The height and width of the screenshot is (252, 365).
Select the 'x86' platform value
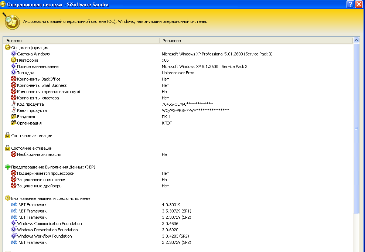point(165,60)
